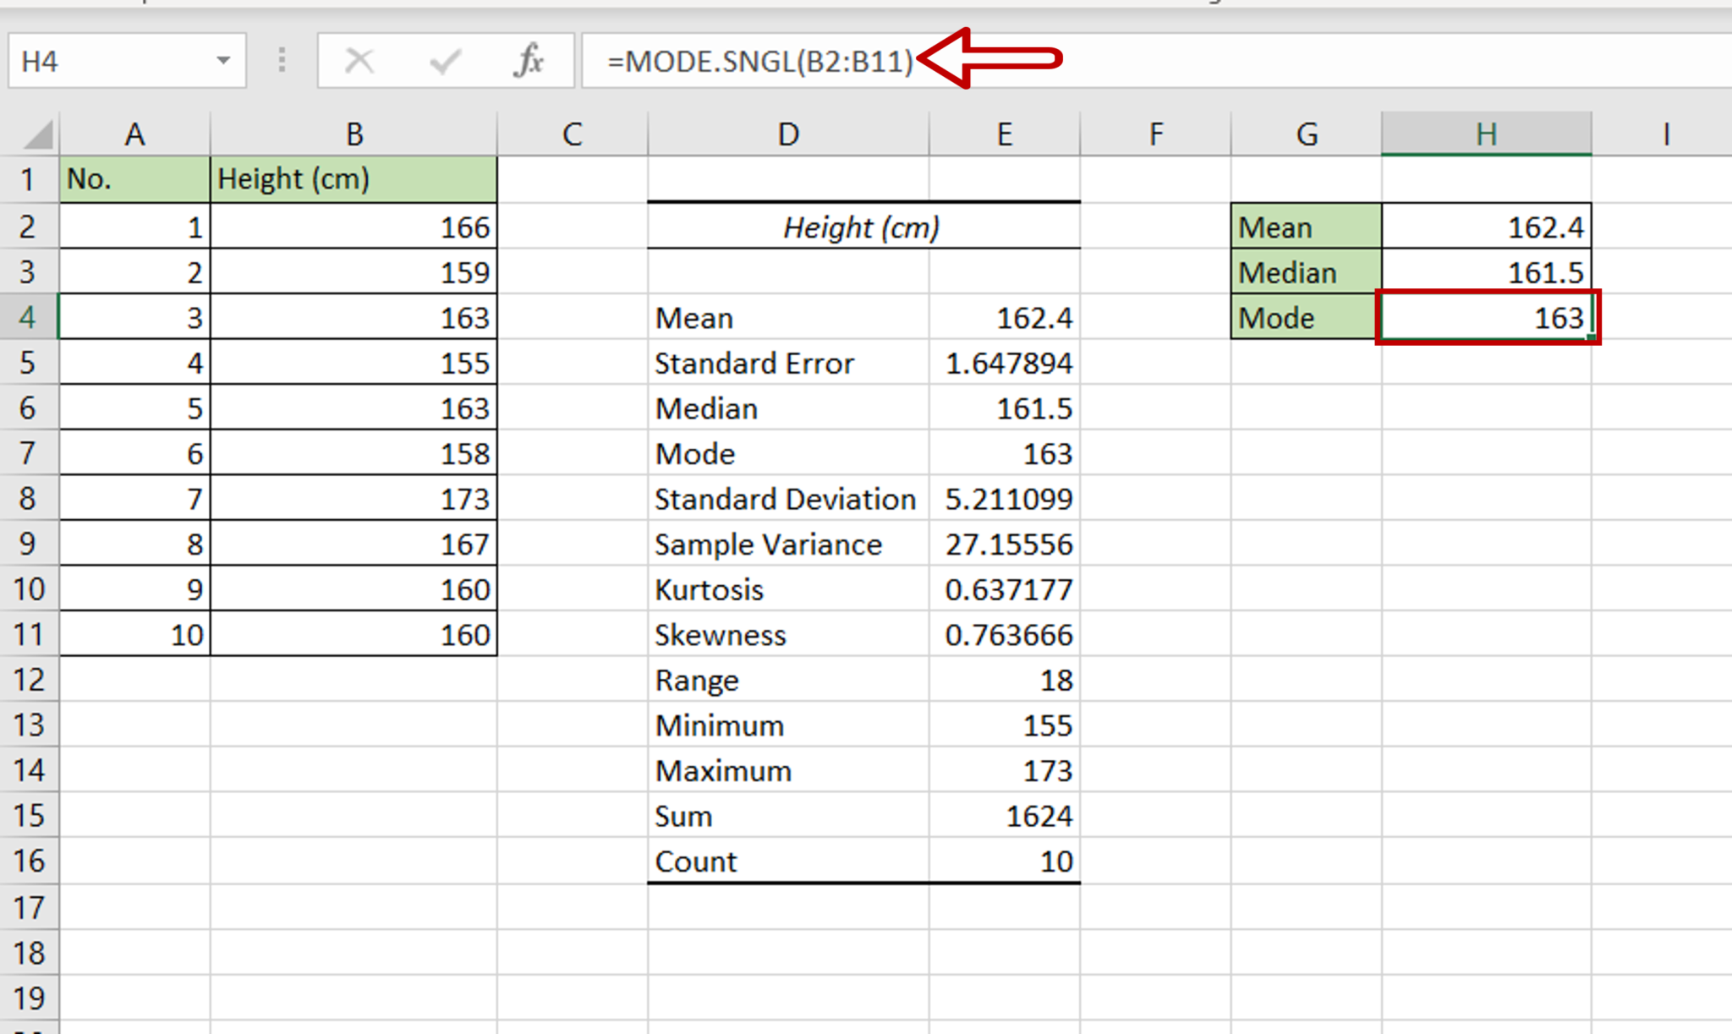This screenshot has height=1034, width=1732.
Task: Click the Cancel (X) icon beside formula bar
Action: (358, 59)
